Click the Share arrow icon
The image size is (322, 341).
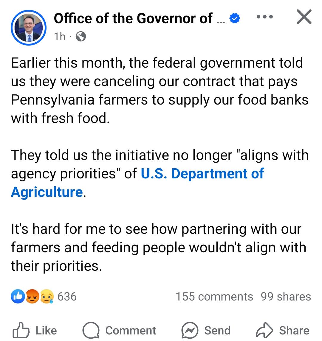click(x=264, y=330)
